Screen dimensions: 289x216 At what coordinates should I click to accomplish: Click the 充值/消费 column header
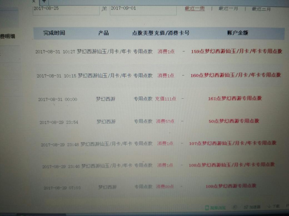[166, 33]
